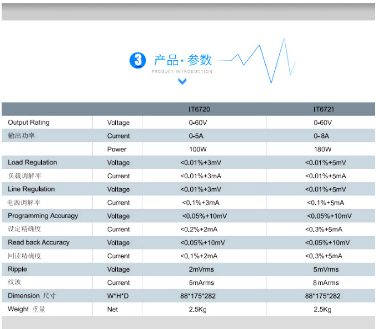Click the 回读精确度 label
This screenshot has width=376, height=329.
(24, 256)
